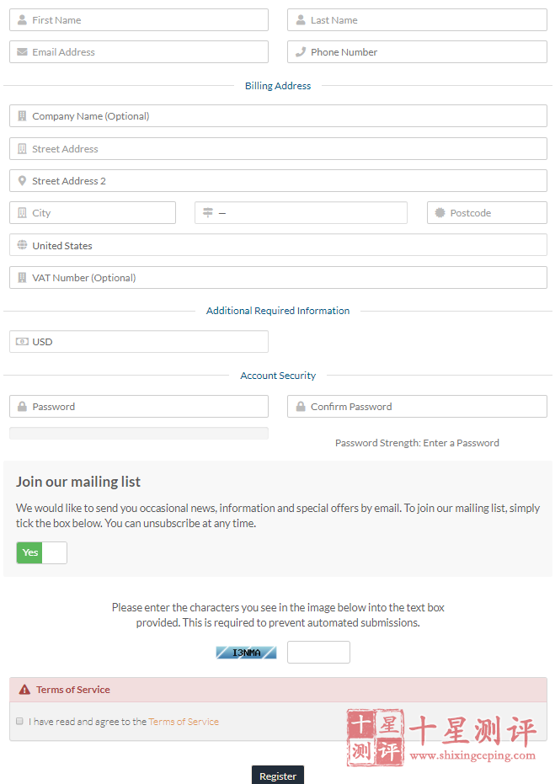This screenshot has height=784, width=555.
Task: Click the Company Name (Optional) field
Action: (x=278, y=116)
